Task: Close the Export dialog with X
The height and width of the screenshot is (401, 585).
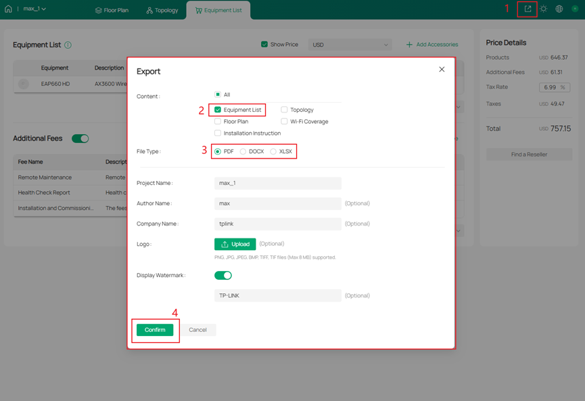Action: click(x=442, y=69)
